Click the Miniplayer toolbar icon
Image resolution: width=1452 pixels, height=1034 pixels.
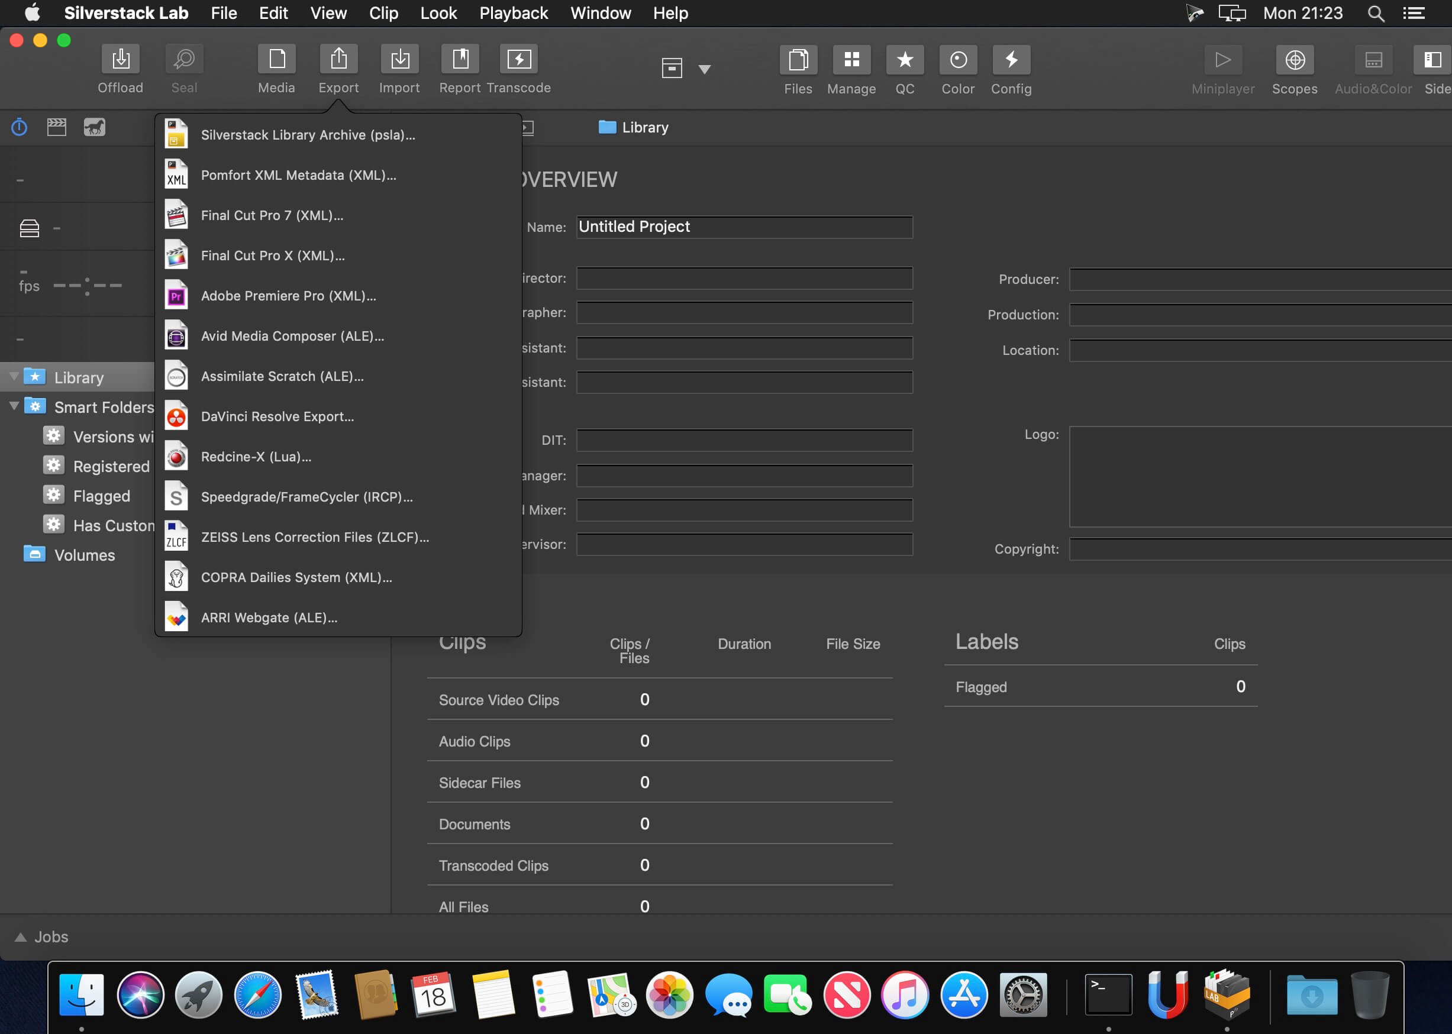1223,60
